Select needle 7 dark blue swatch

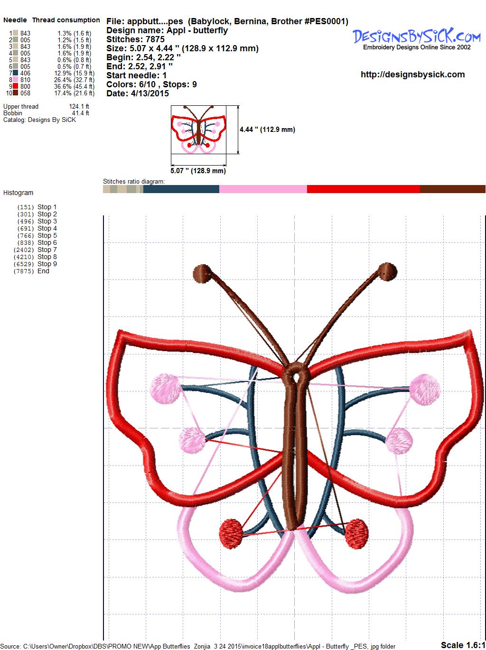(16, 74)
